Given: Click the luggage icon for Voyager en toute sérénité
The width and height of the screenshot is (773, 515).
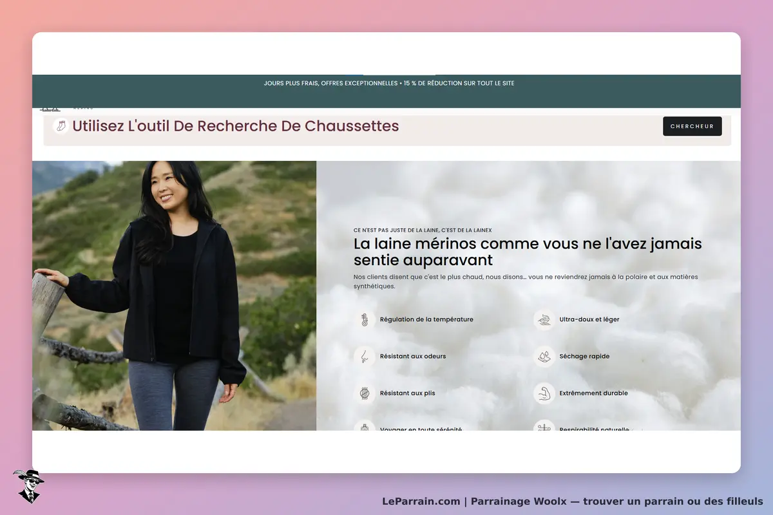Looking at the screenshot, I should 365,426.
